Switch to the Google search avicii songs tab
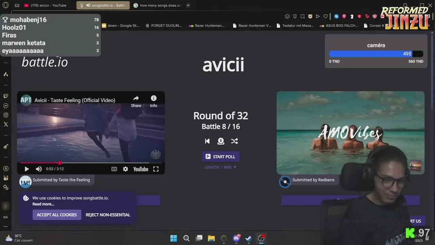The width and height of the screenshot is (435, 245). click(x=157, y=5)
